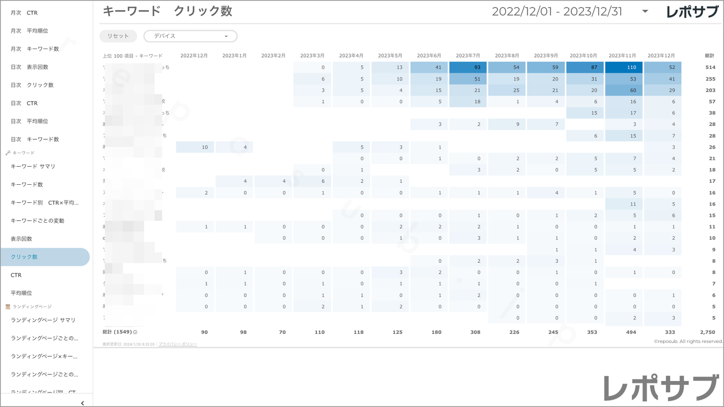This screenshot has height=407, width=724.
Task: Go to the キーワード サマリ page
Action: tap(33, 166)
